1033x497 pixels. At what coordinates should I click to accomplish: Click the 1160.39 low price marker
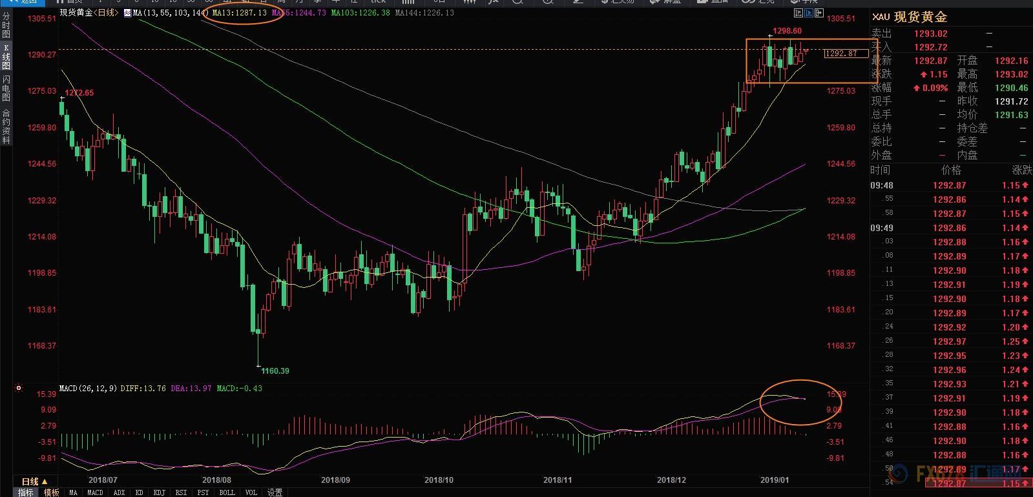click(275, 370)
